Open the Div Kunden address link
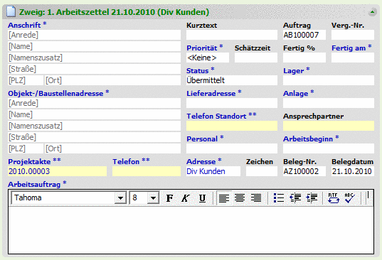This screenshot has width=382, height=260. [206, 171]
